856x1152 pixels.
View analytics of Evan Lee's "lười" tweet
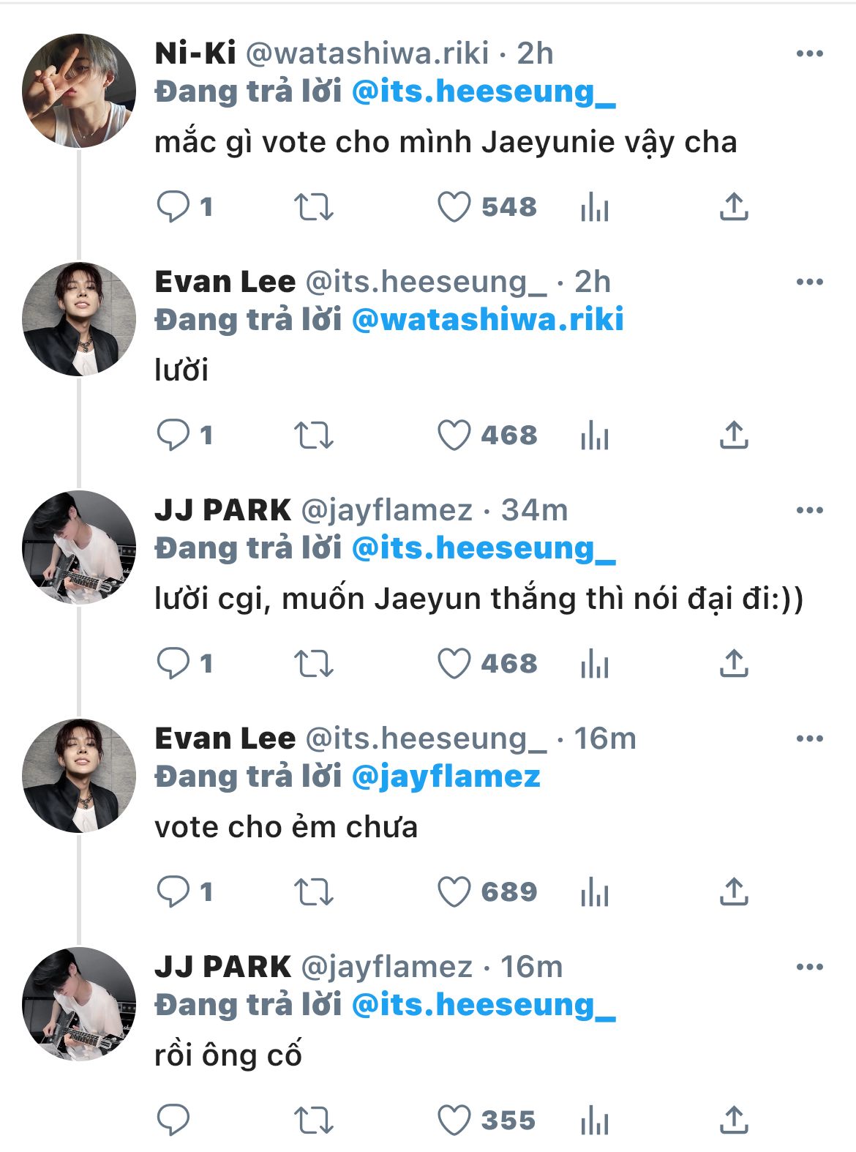[594, 435]
